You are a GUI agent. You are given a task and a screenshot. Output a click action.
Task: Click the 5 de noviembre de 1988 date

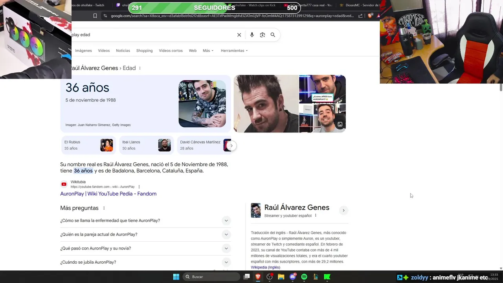(x=91, y=100)
